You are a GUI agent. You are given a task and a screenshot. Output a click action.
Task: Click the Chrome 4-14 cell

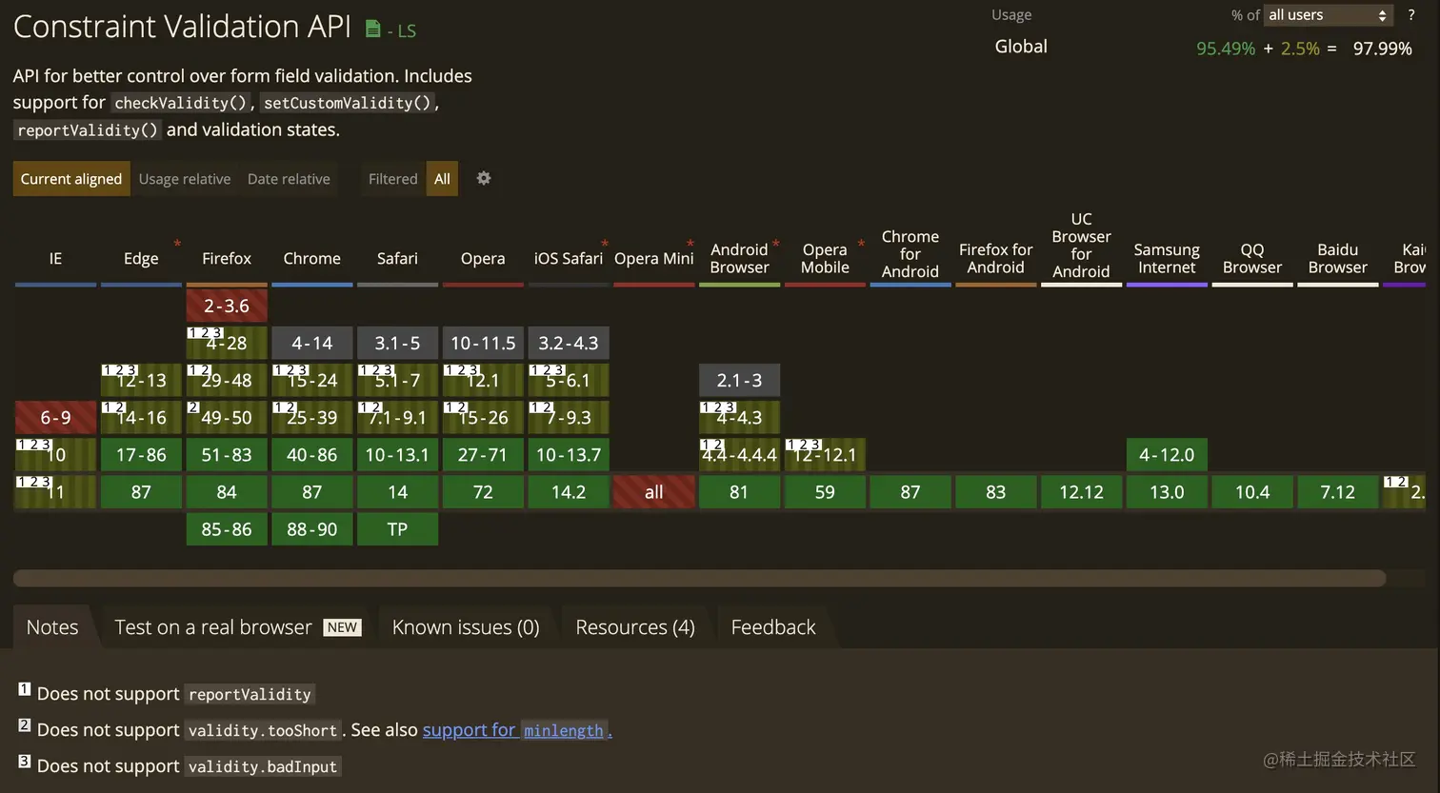[311, 343]
